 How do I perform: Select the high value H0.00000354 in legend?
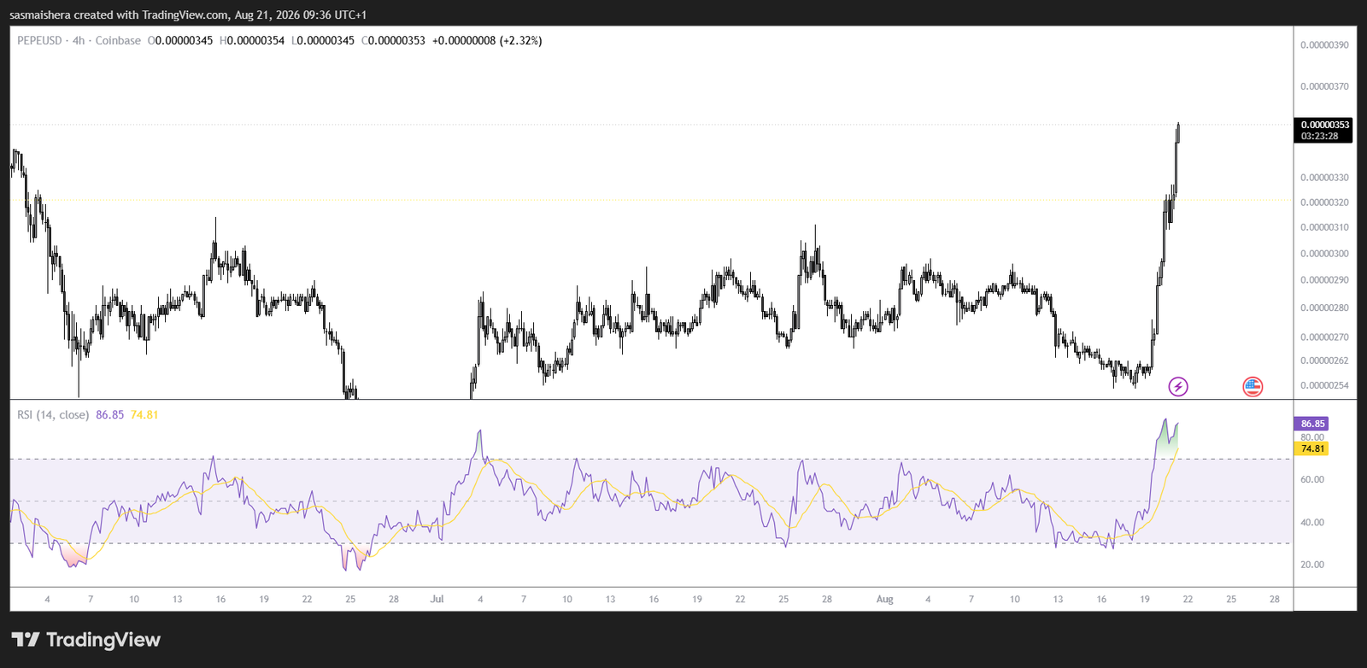(x=252, y=40)
